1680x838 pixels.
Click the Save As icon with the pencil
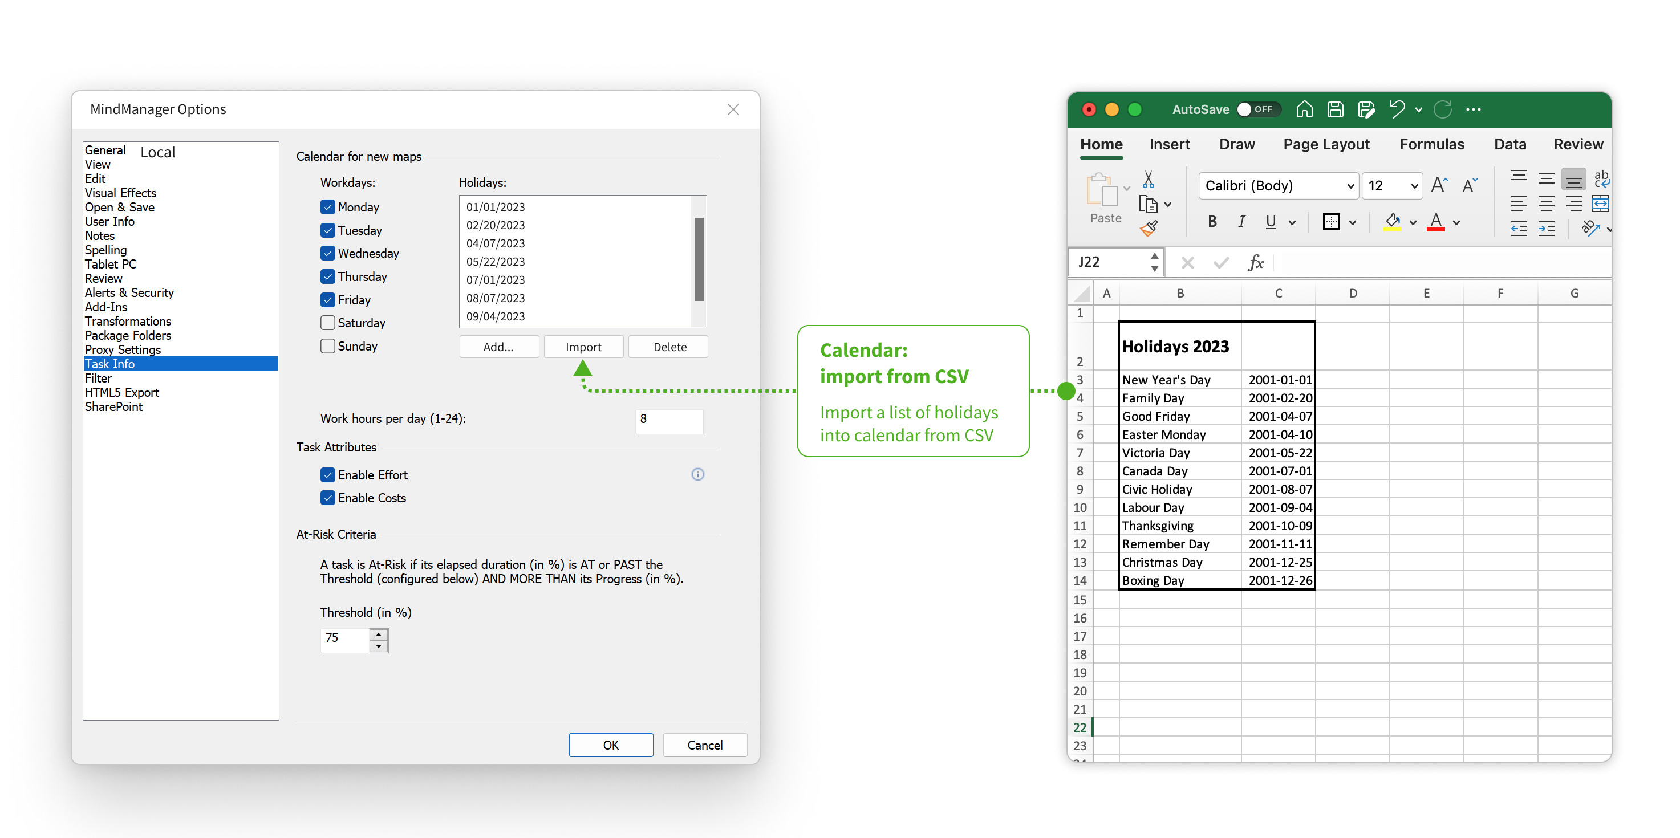pyautogui.click(x=1366, y=109)
